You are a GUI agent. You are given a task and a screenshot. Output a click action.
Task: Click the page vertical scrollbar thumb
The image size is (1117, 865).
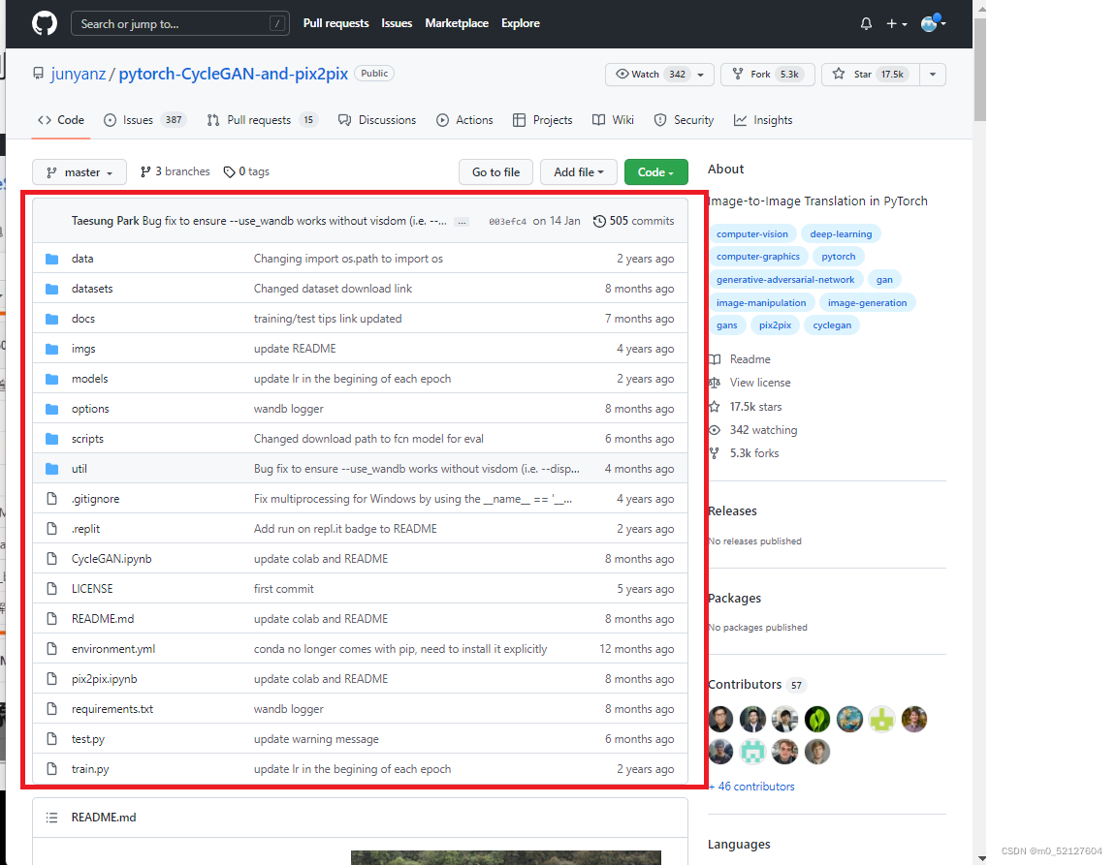point(980,69)
